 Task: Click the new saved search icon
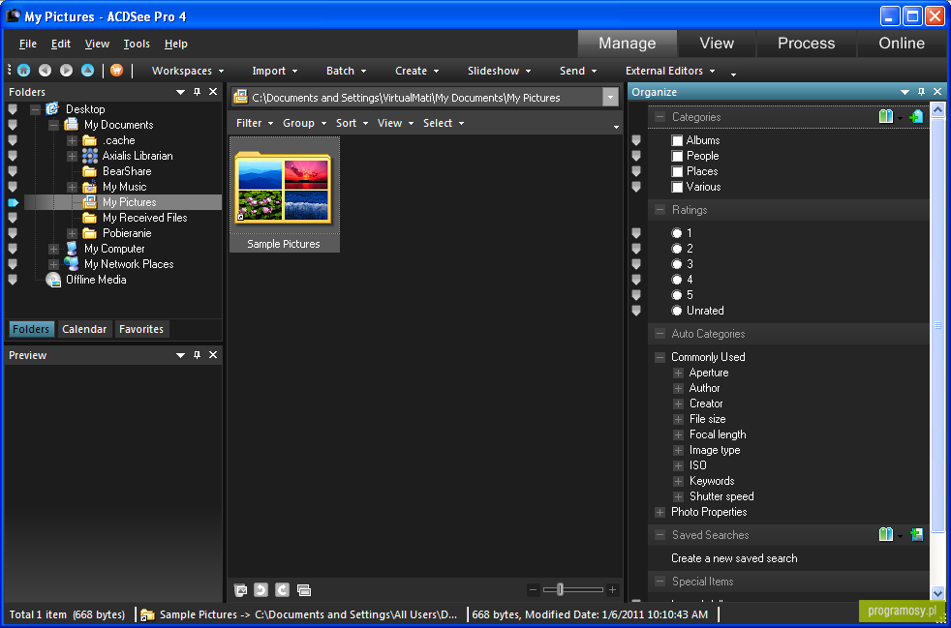(916, 534)
